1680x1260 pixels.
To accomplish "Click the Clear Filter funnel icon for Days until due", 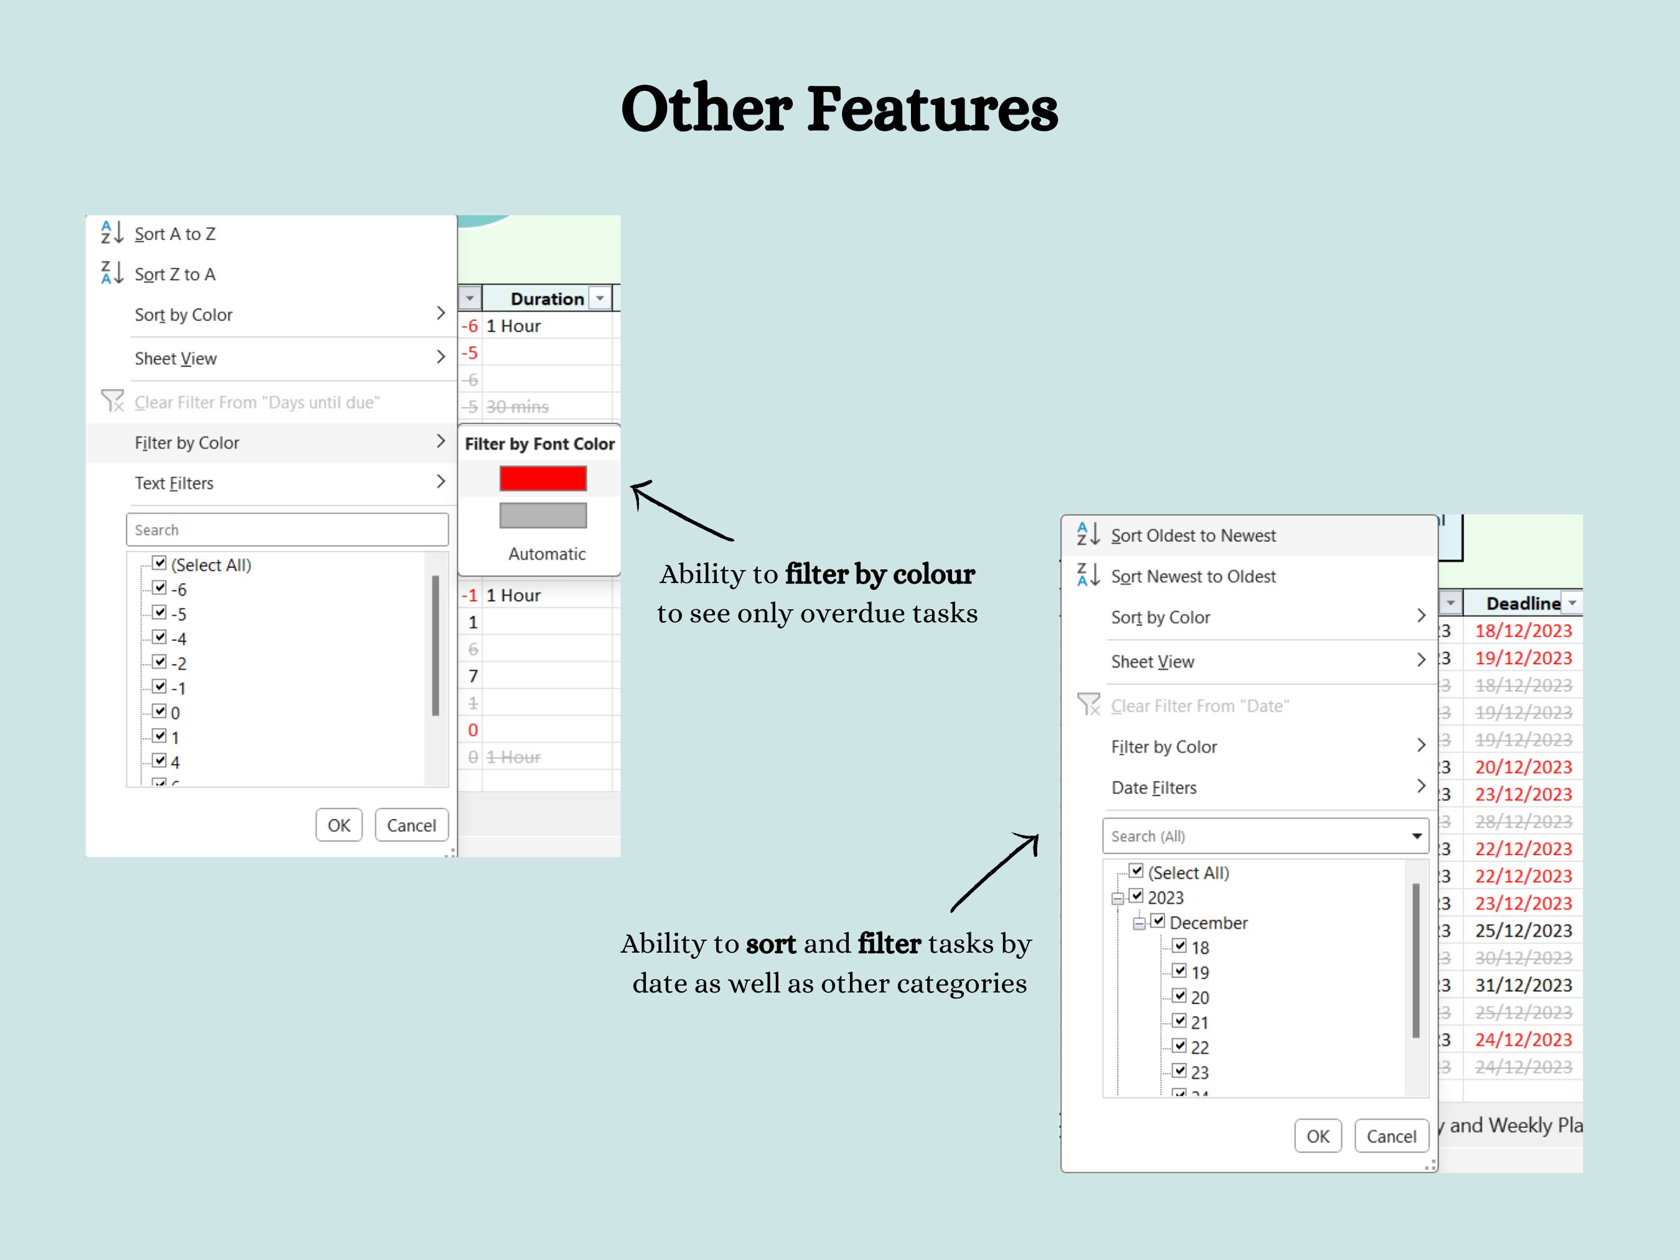I will tap(113, 401).
